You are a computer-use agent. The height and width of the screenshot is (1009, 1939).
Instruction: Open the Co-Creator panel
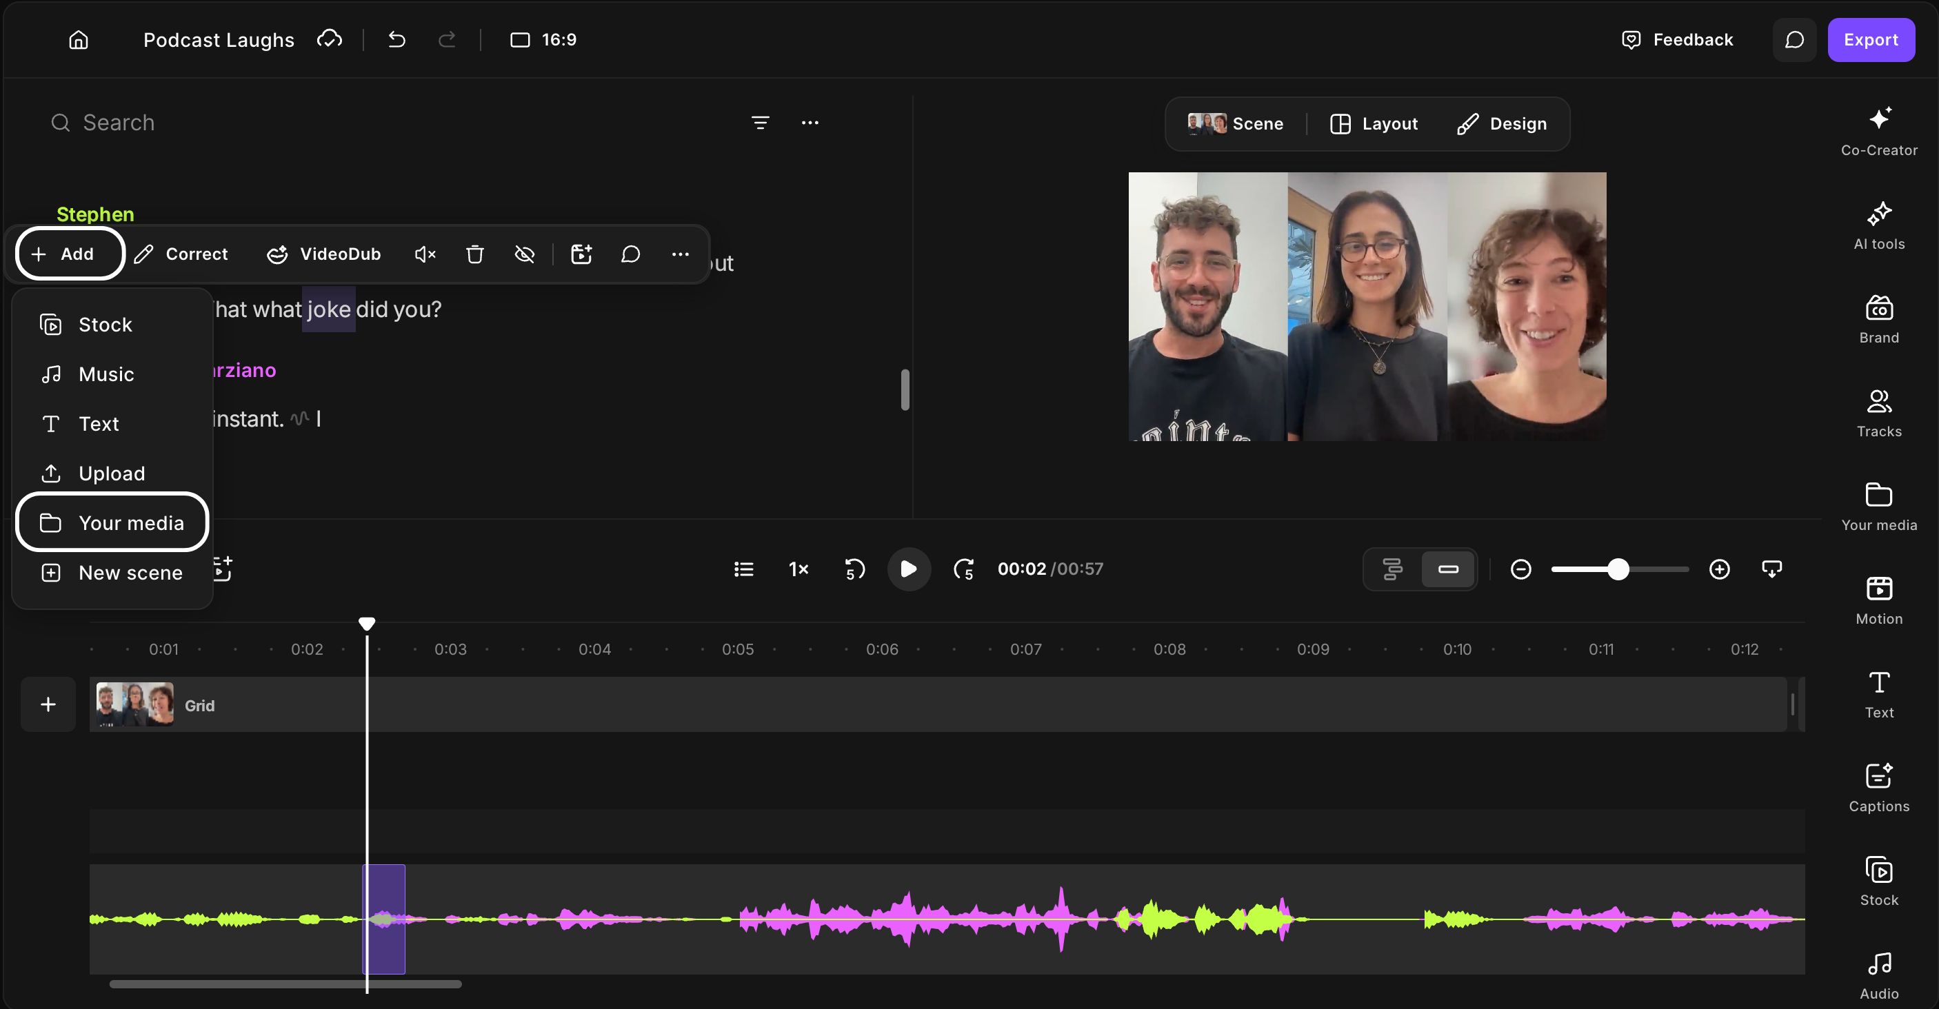click(x=1879, y=131)
